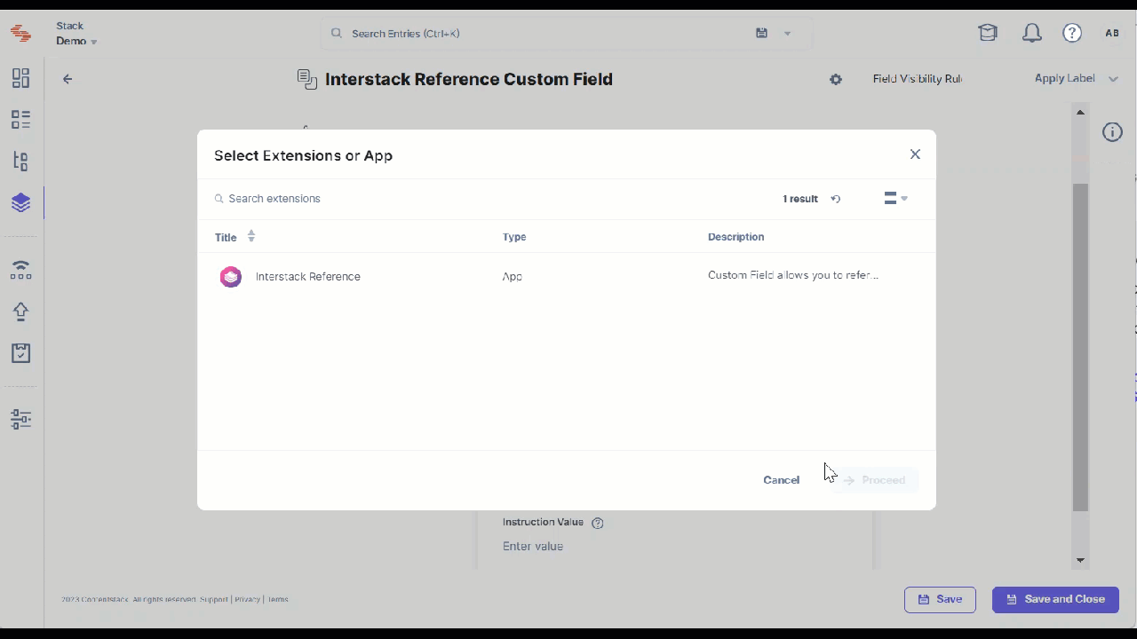Click the Save button

[940, 600]
